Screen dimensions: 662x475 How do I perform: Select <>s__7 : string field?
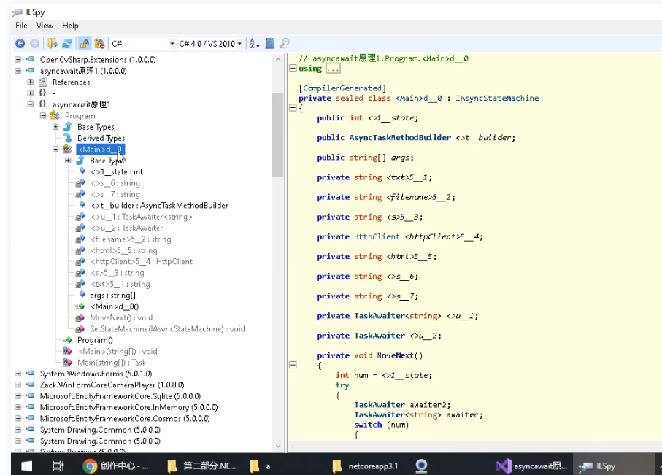(115, 194)
